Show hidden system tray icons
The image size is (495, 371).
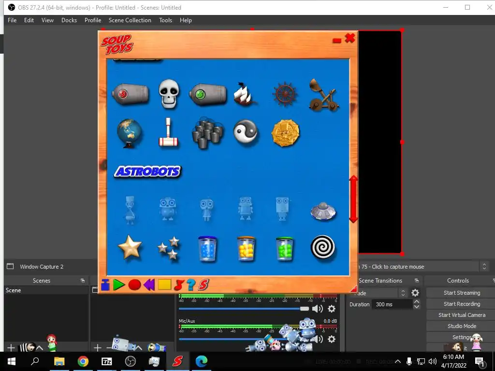tap(398, 361)
